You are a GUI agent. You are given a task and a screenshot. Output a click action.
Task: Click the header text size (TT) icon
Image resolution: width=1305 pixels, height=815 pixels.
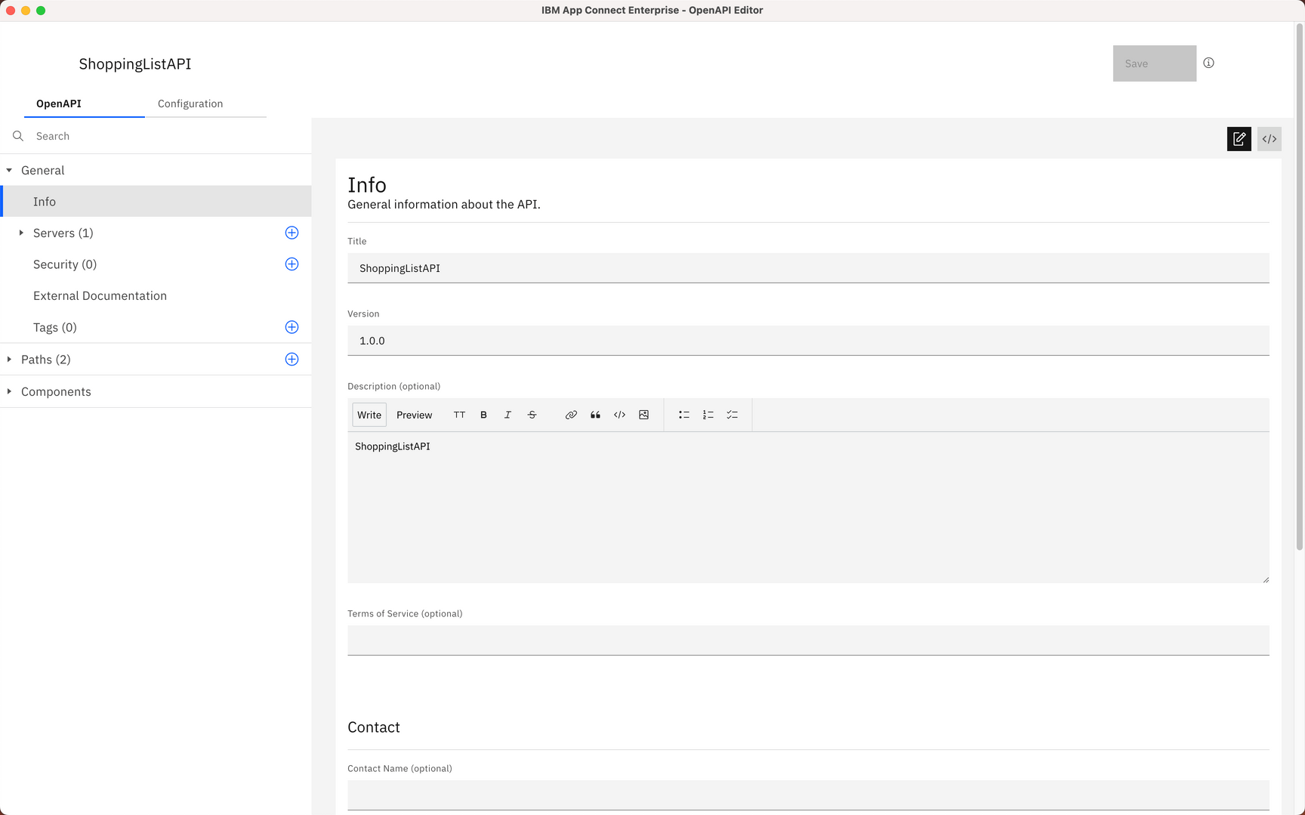(459, 415)
